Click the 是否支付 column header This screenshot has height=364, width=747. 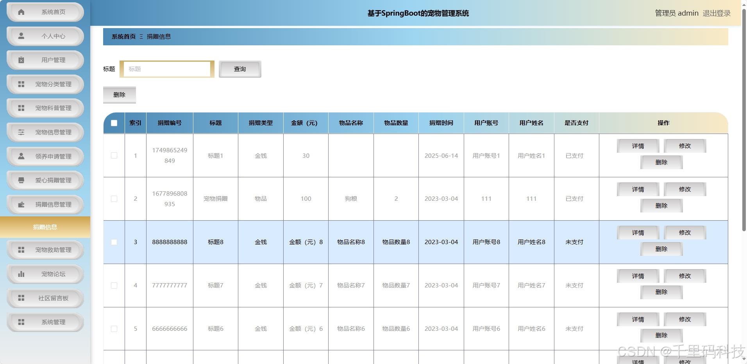pos(576,123)
